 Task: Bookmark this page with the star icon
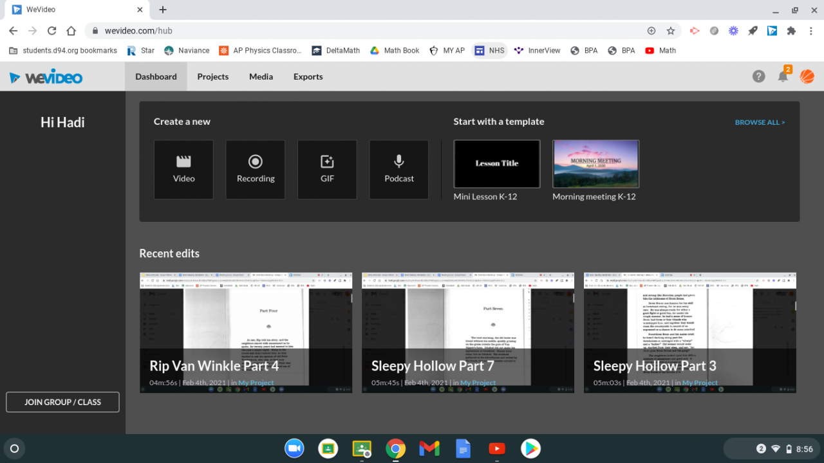[671, 31]
